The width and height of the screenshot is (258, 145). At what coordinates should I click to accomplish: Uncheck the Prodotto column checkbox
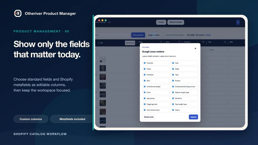[x=144, y=63]
